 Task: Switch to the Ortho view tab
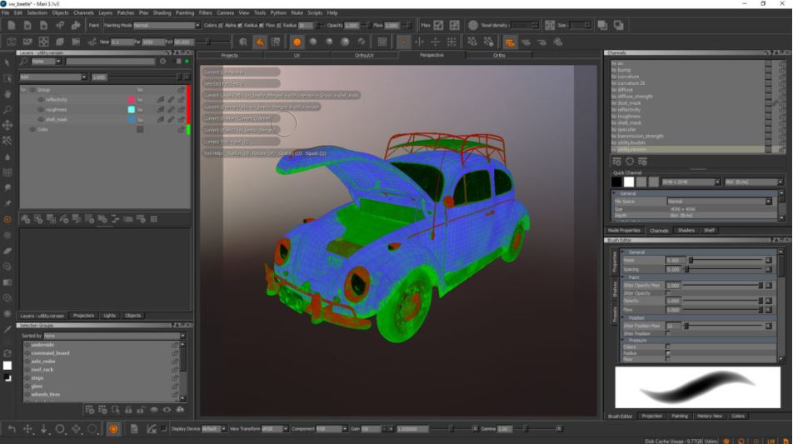point(499,55)
